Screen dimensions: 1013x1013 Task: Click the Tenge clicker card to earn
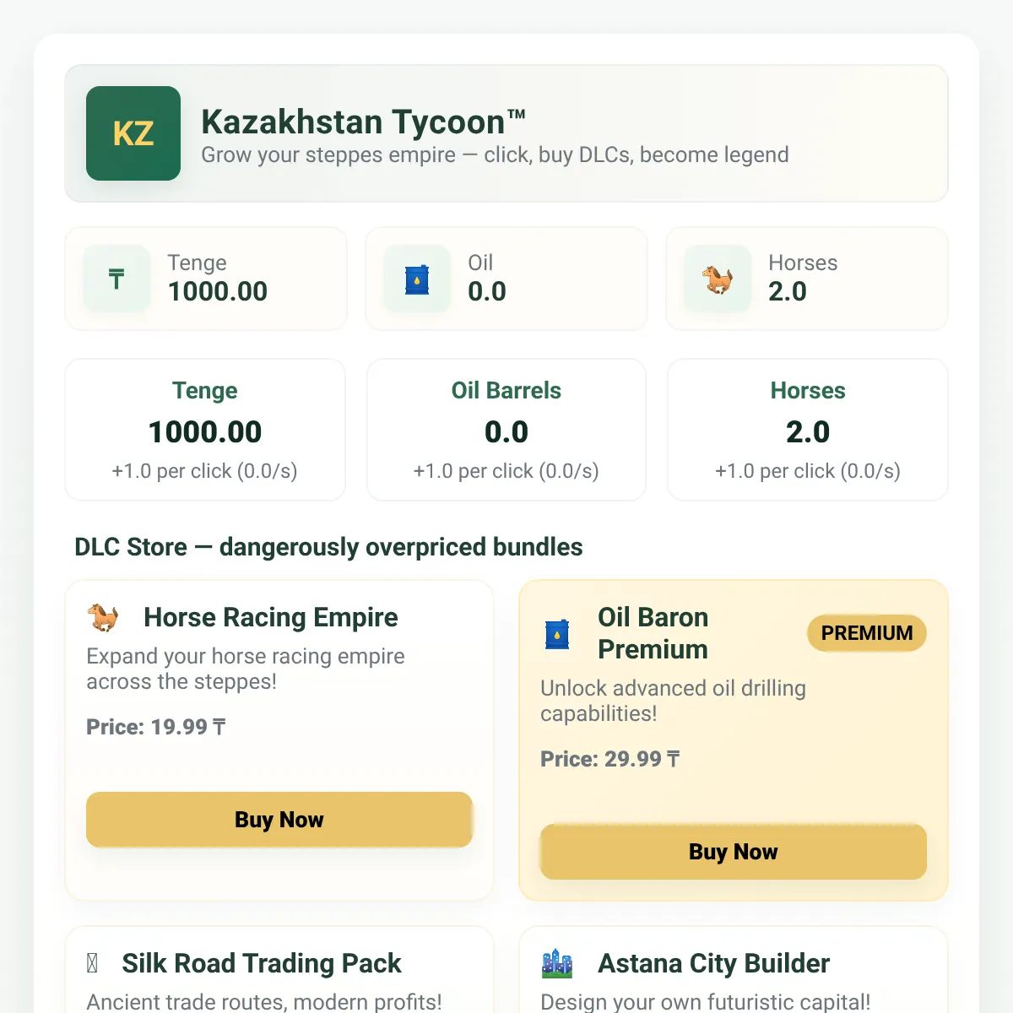tap(205, 430)
